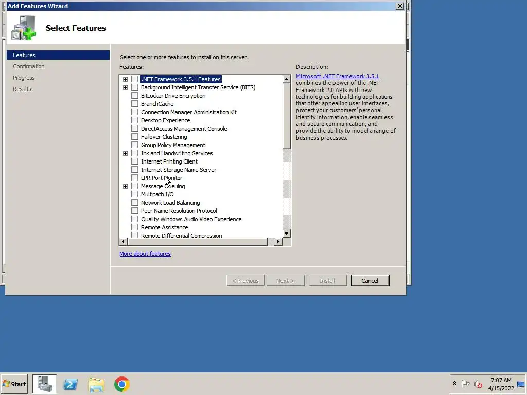Viewport: 527px width, 395px height.
Task: Click the muted volume tray icon
Action: [x=478, y=384]
